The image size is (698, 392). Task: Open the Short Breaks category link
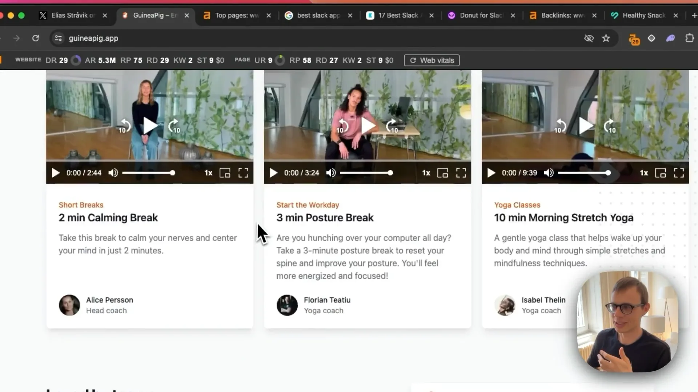pos(81,205)
